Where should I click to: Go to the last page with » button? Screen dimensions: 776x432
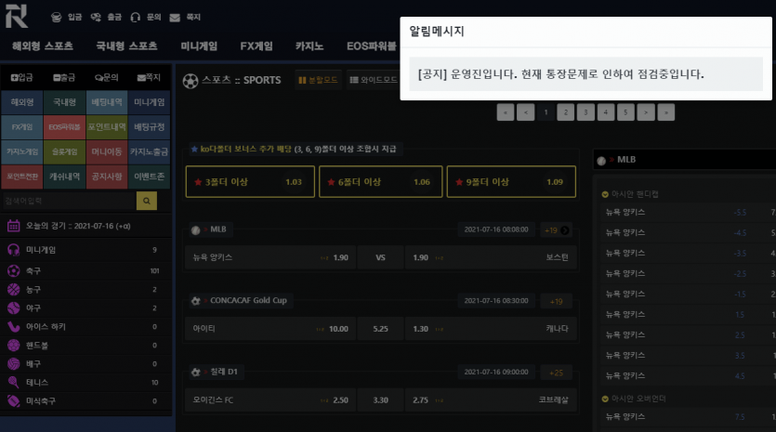click(x=666, y=112)
